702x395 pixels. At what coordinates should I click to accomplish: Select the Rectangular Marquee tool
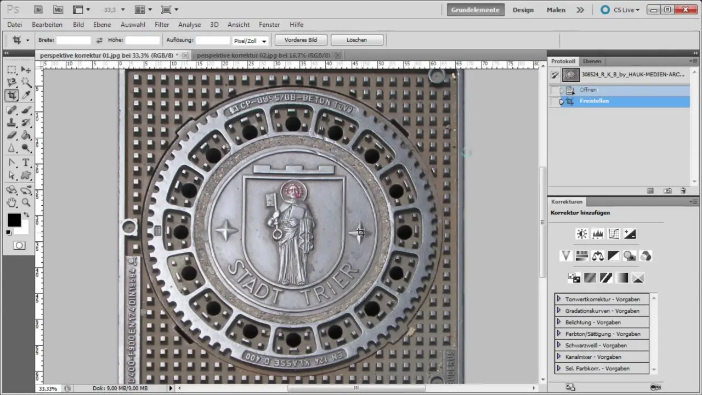[x=12, y=70]
